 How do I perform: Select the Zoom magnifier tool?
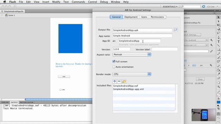(219, 86)
